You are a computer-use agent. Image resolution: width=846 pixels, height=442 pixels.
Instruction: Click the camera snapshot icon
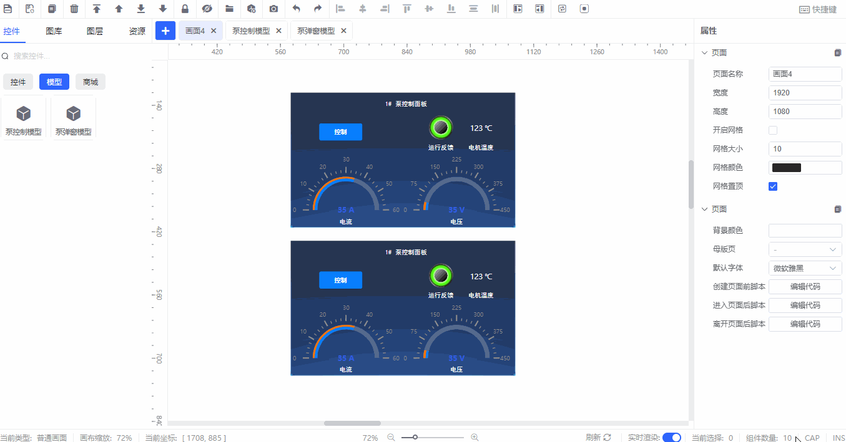coord(273,9)
